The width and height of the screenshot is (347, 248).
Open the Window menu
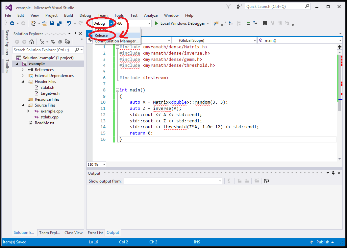171,15
